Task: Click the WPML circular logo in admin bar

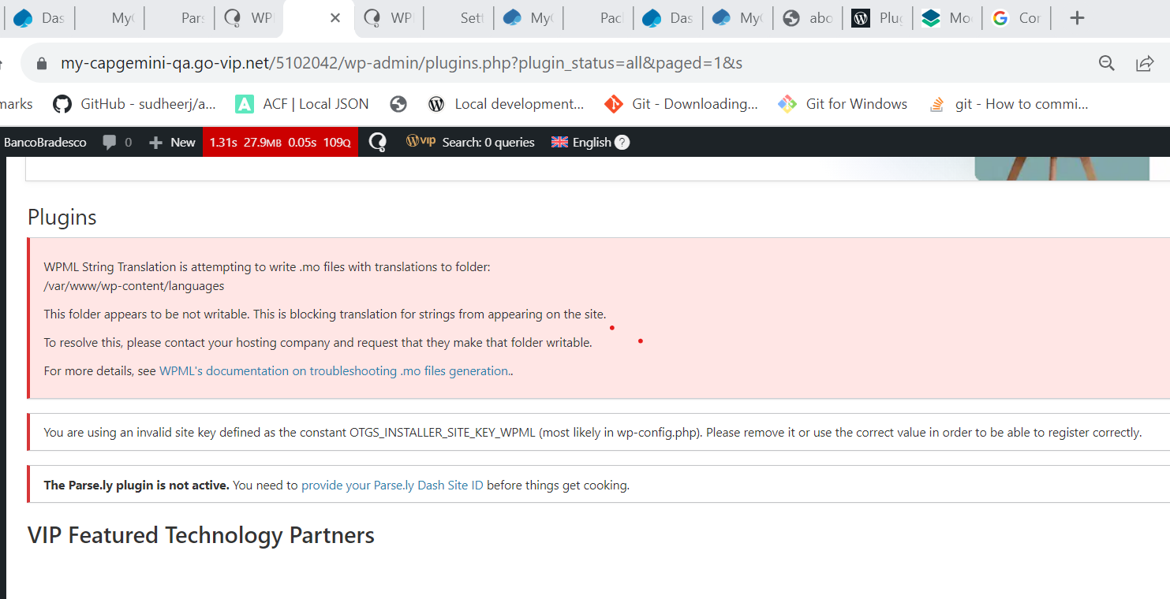Action: (x=378, y=142)
